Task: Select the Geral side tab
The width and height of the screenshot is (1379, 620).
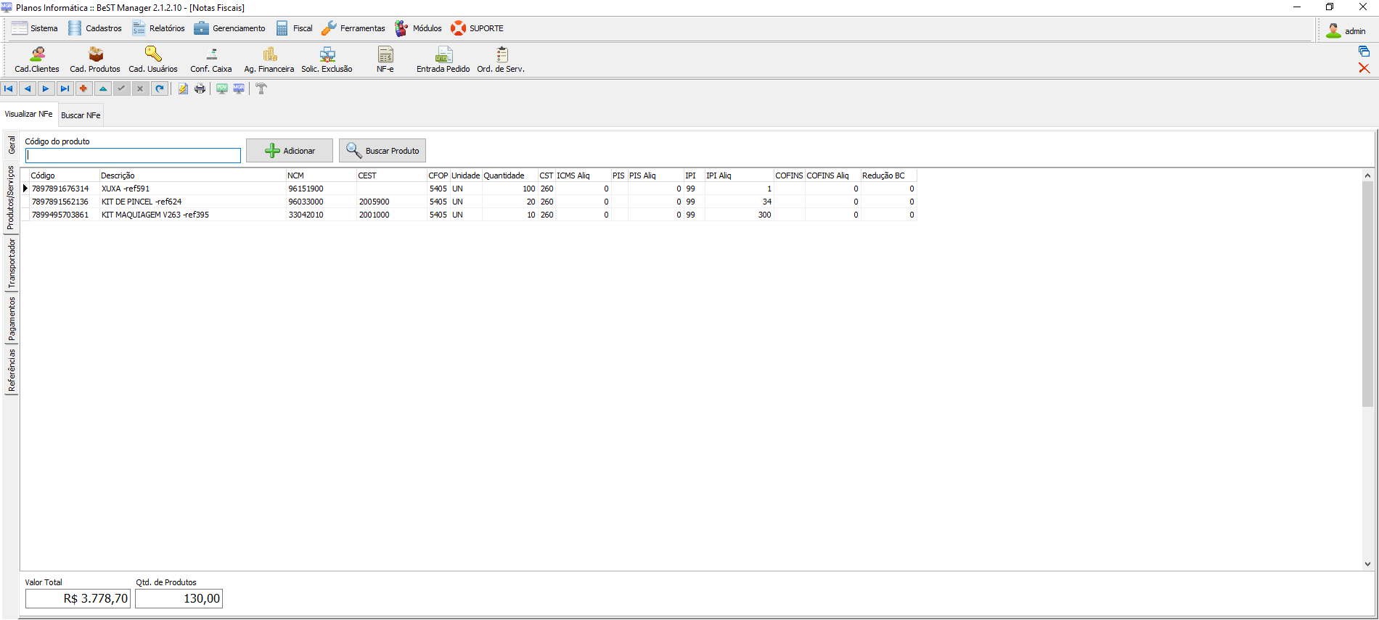Action: click(x=12, y=145)
